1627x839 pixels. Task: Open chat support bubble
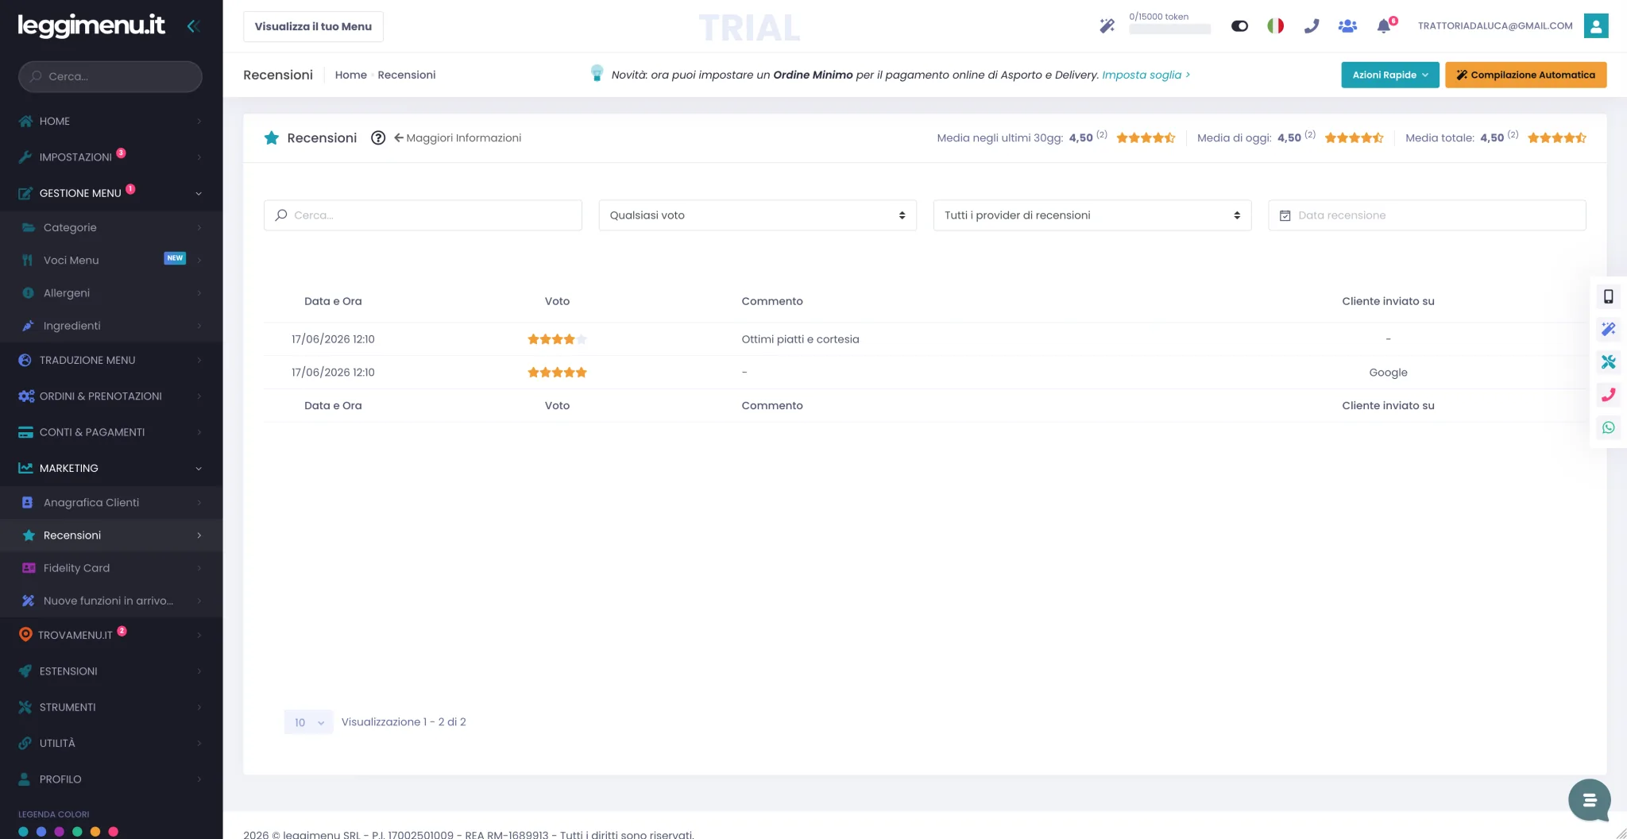coord(1589,800)
